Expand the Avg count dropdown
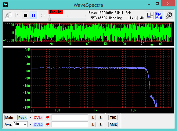Screen dimensions: 177x131 25,125
